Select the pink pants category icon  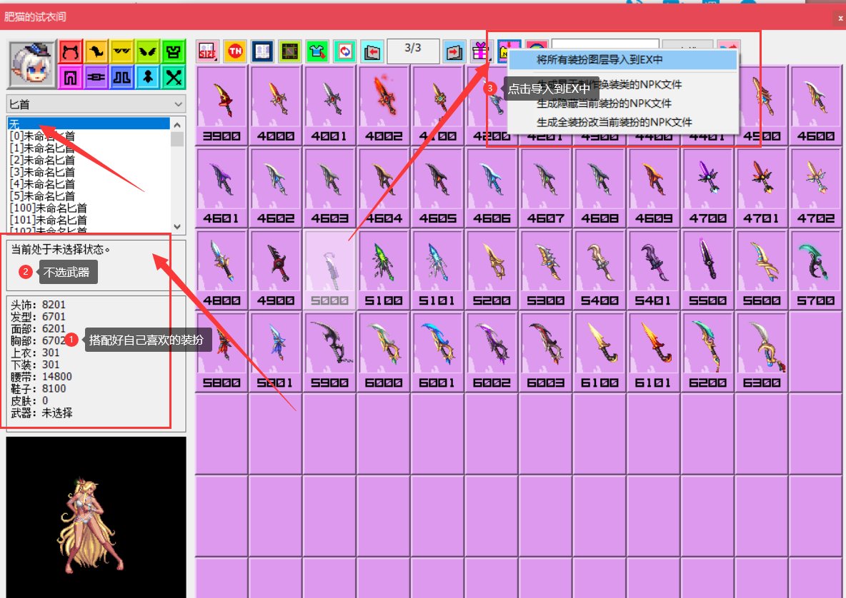click(70, 77)
